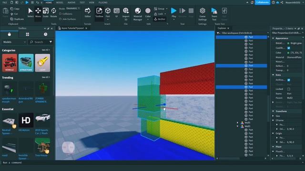The width and height of the screenshot is (305, 171).
Task: Switch to the AVATAR ribbon tab
Action: (71, 2)
